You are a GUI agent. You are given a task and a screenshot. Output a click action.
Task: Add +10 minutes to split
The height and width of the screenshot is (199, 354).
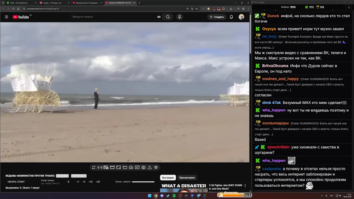click(x=90, y=182)
